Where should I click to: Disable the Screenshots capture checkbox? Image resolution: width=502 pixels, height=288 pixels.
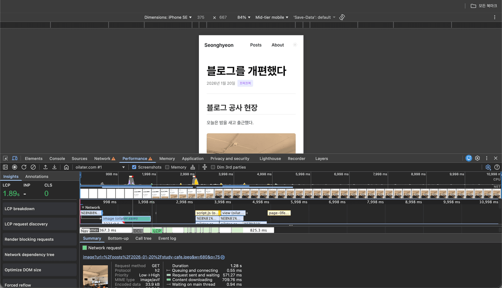tap(134, 167)
